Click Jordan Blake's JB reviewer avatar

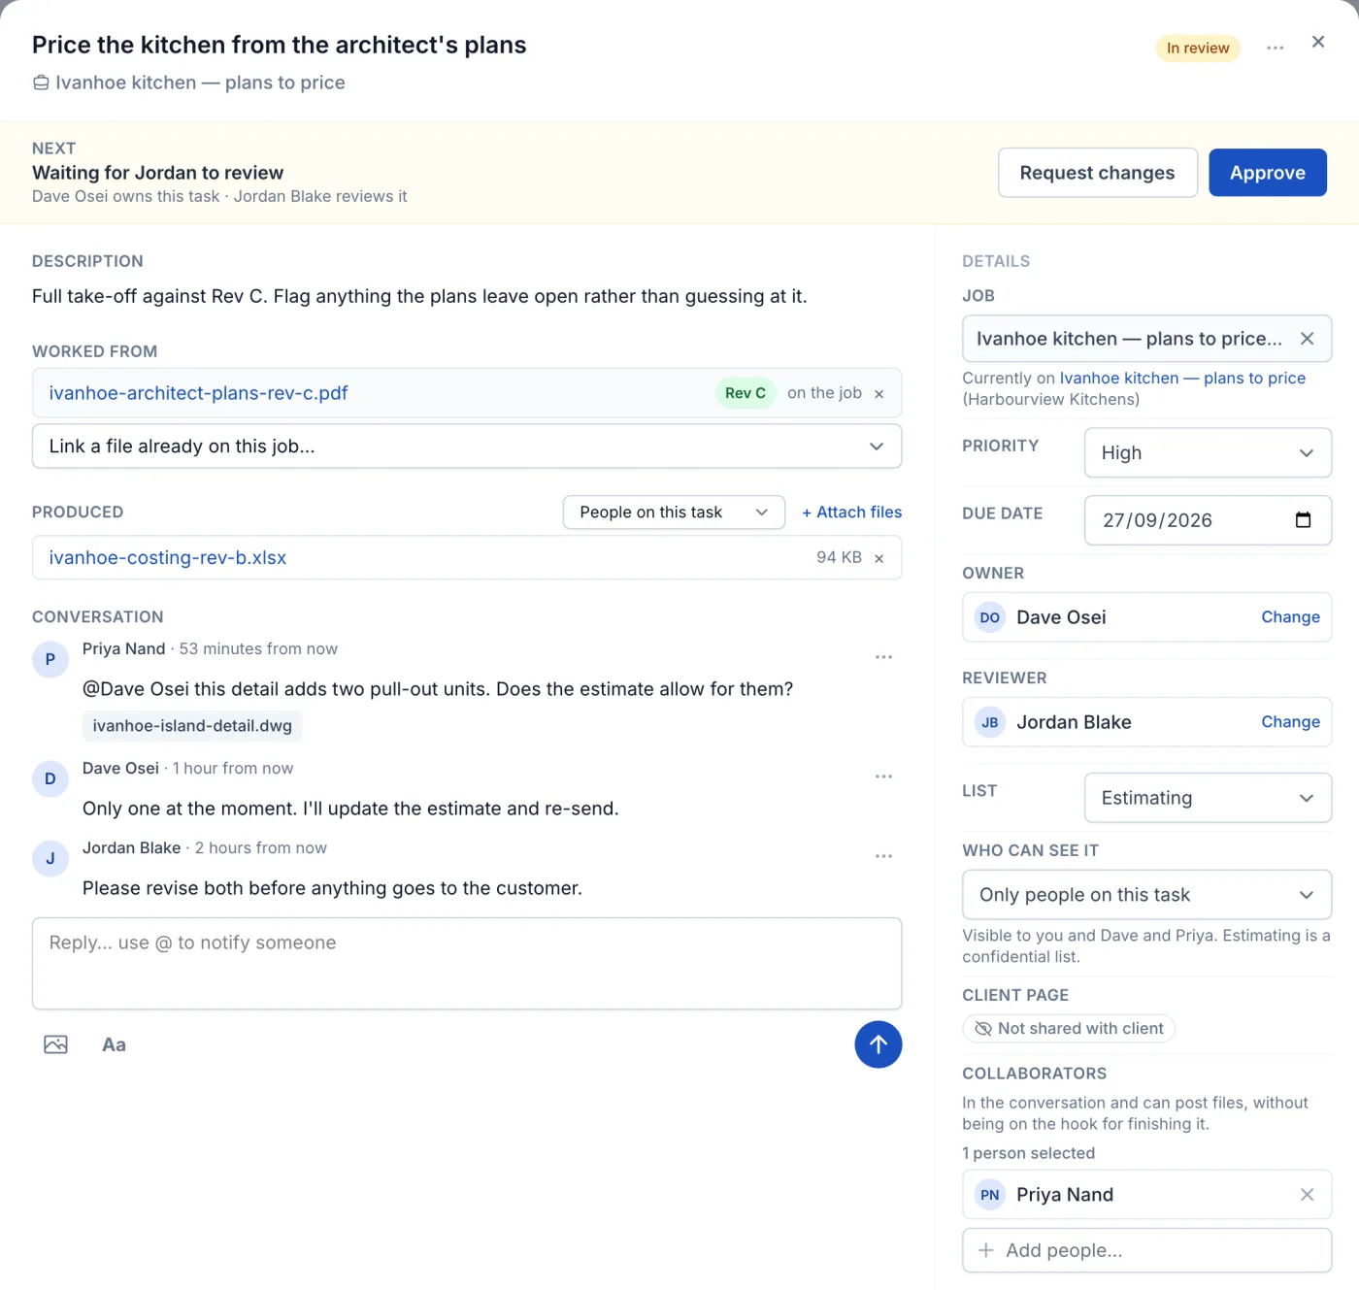tap(989, 722)
